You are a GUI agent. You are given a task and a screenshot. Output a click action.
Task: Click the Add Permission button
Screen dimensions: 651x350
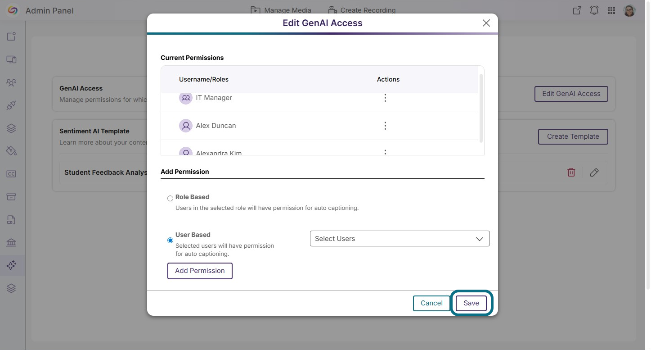coord(200,271)
